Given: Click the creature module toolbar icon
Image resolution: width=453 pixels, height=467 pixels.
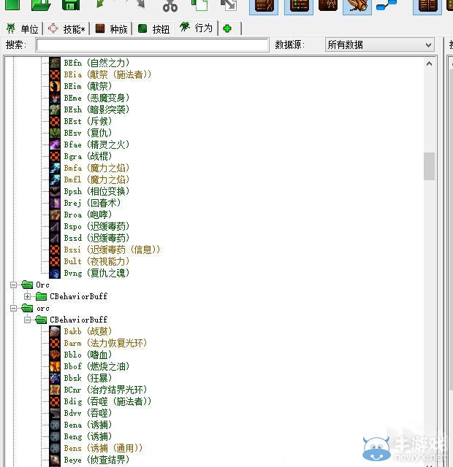Looking at the screenshot, I should coord(357,6).
